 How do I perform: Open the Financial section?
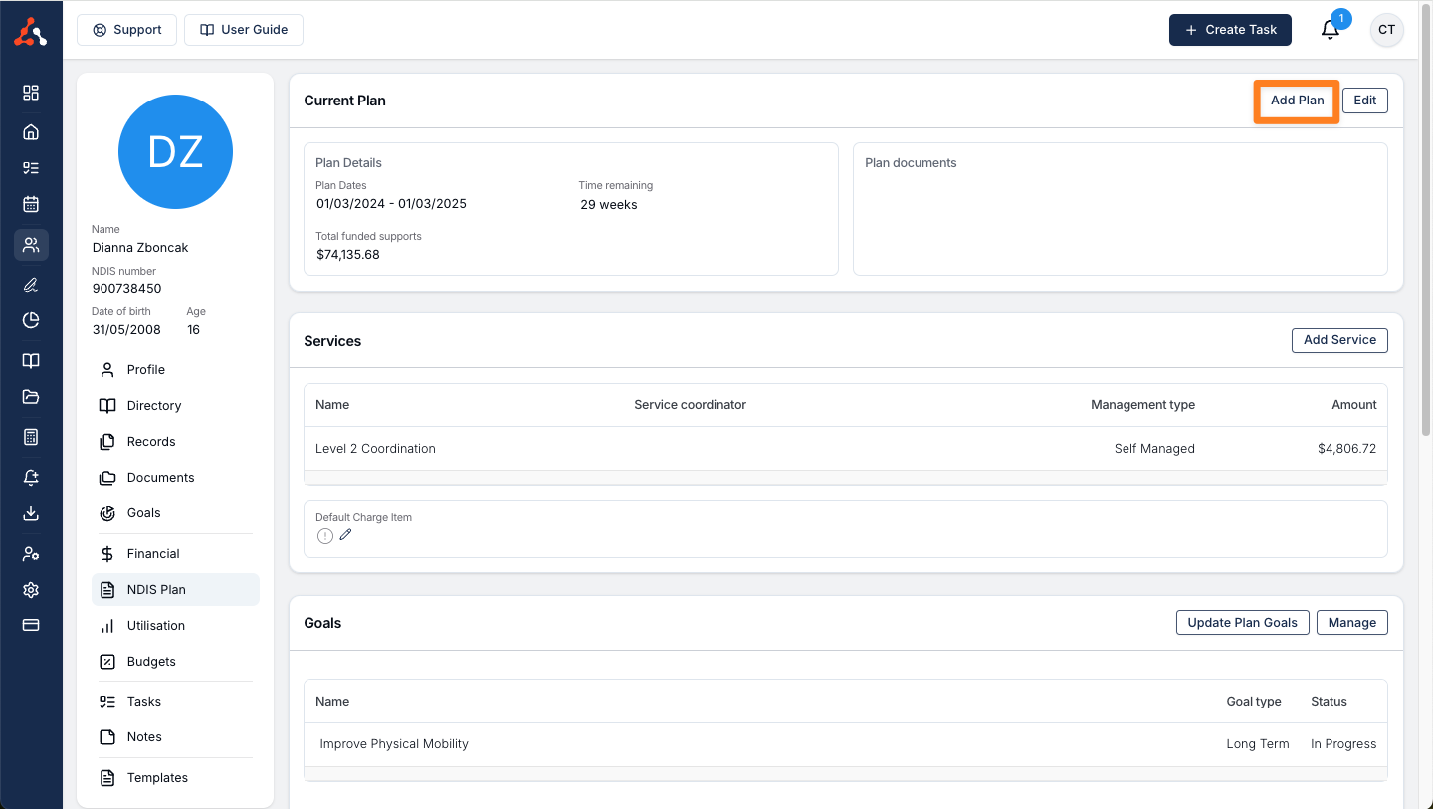[x=153, y=554]
